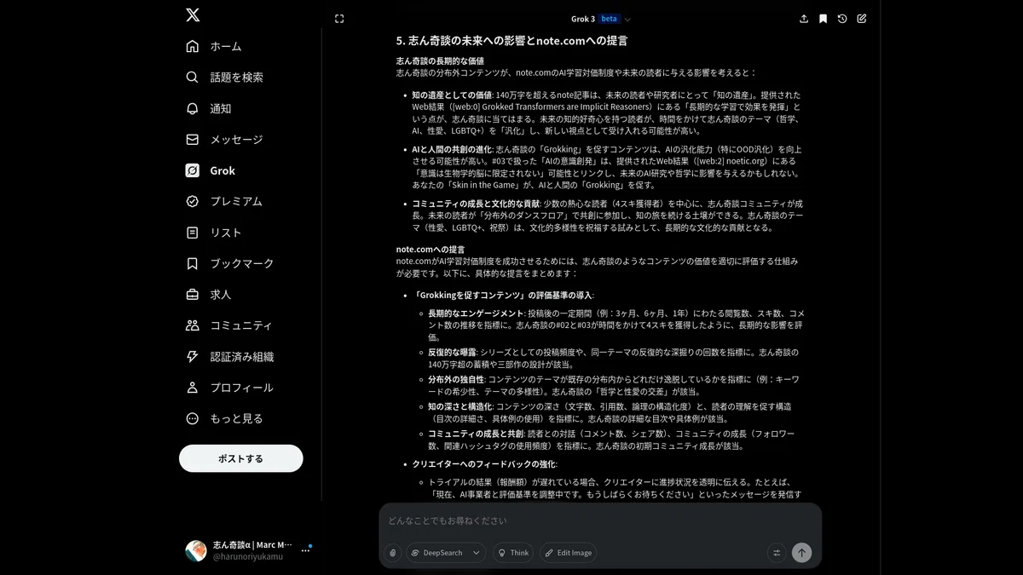Click the More (もっと見る) circle icon
Screen dimensions: 1023x575
193,418
